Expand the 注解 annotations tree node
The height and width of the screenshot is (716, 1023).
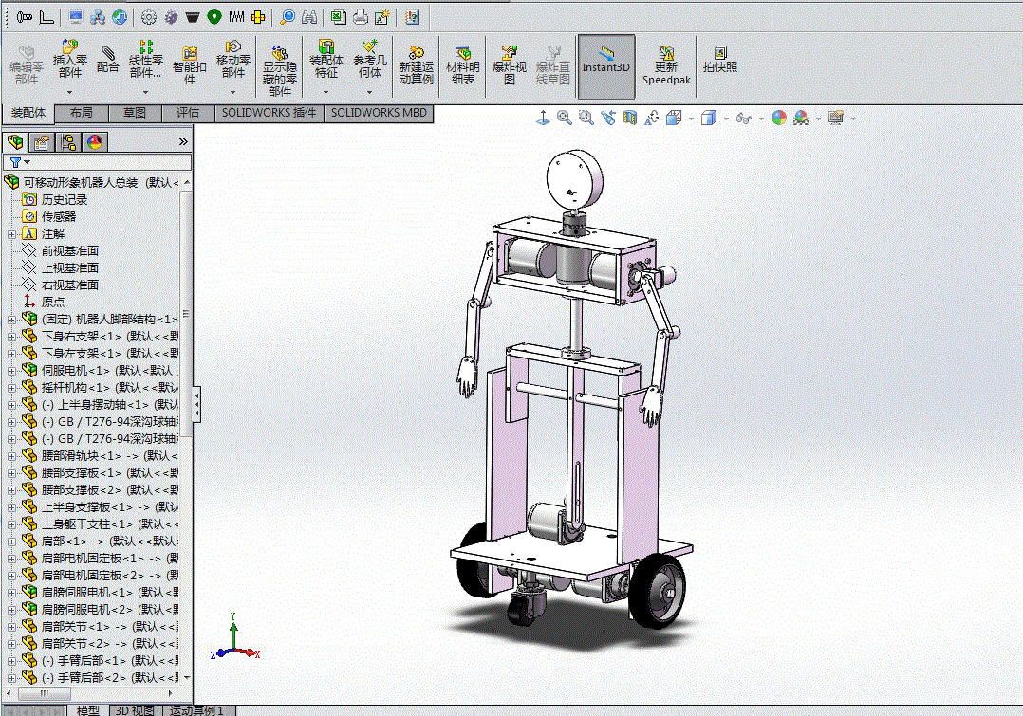coord(12,234)
